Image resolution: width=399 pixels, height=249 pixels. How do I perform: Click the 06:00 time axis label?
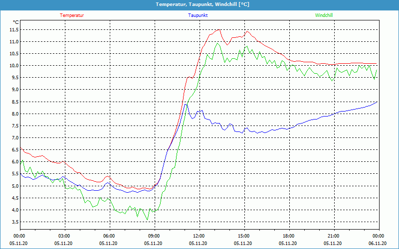click(x=109, y=236)
